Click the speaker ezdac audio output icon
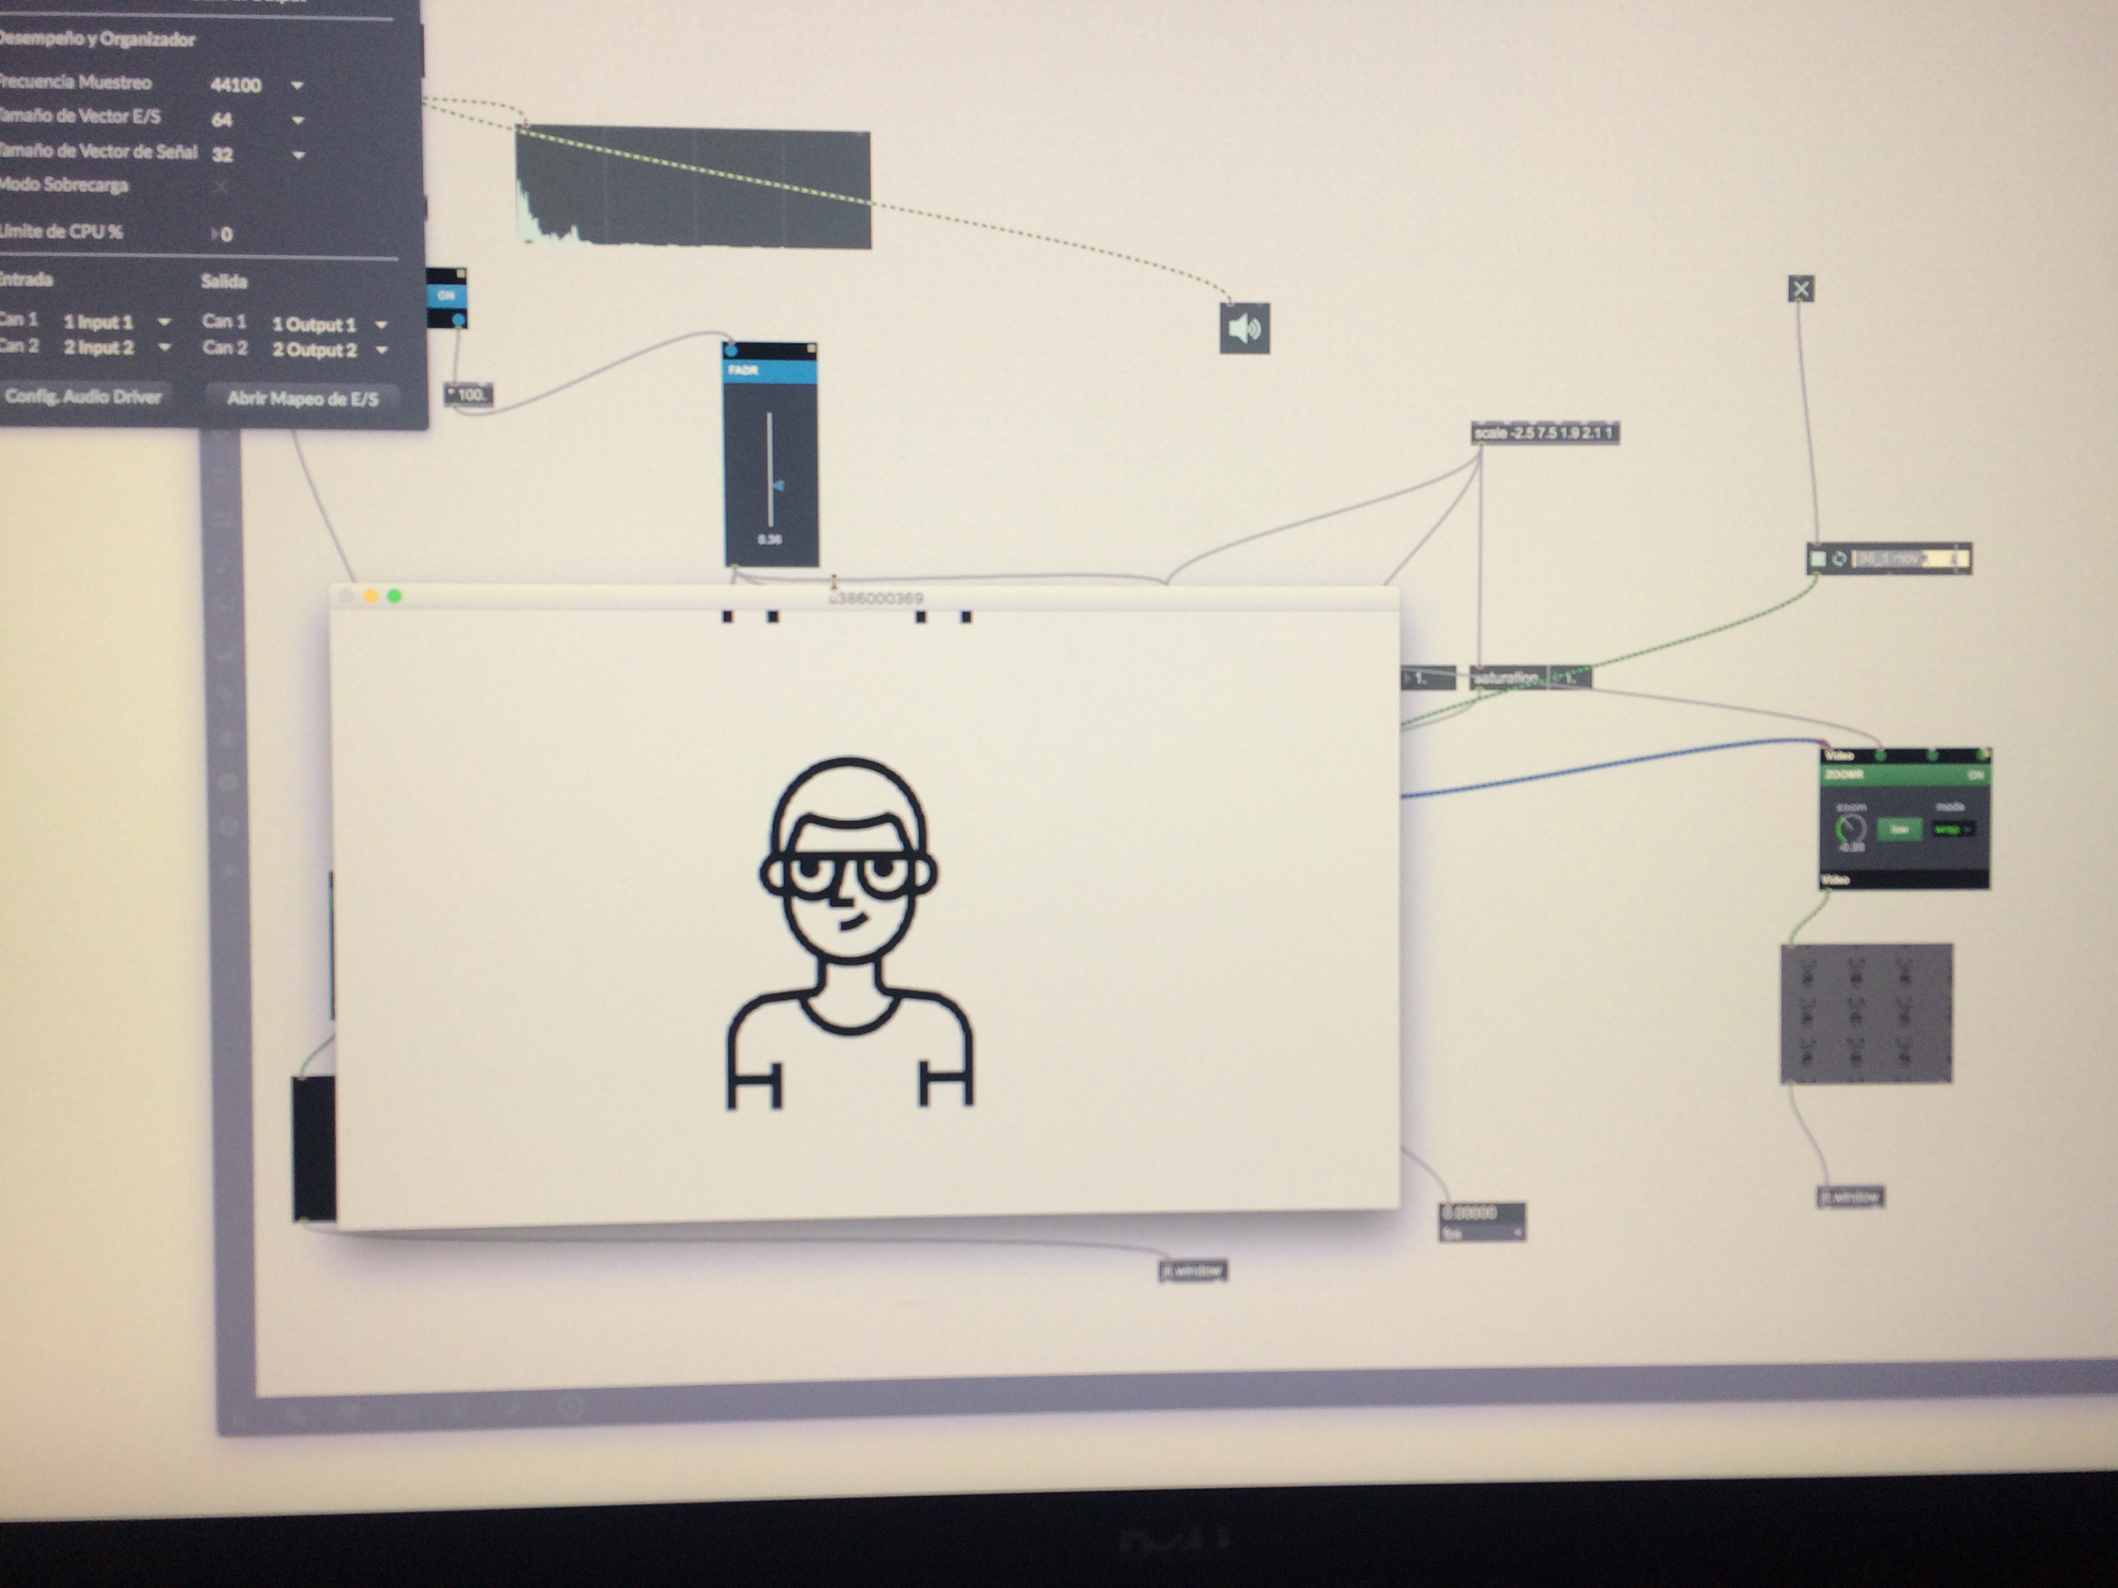This screenshot has height=1588, width=2118. tap(1244, 328)
